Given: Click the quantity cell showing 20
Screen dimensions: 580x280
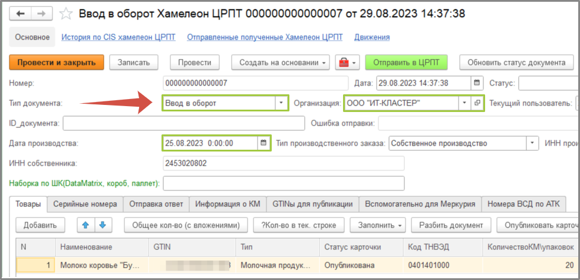Looking at the screenshot, I should pyautogui.click(x=531, y=265).
